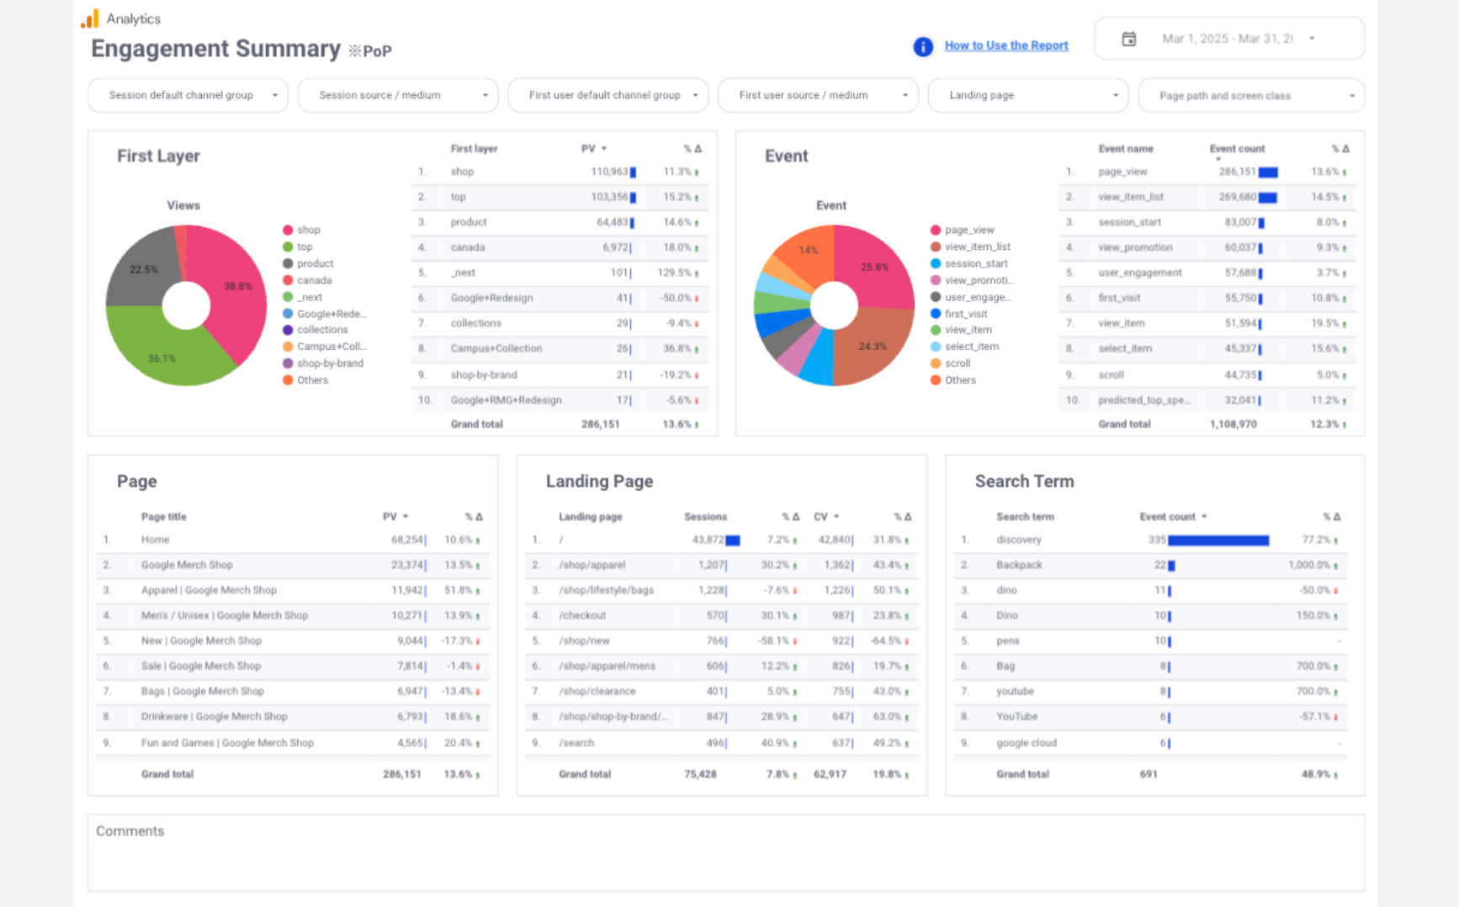Screen dimensions: 1459x907
Task: Click the calendar icon in date picker
Action: 1128,39
